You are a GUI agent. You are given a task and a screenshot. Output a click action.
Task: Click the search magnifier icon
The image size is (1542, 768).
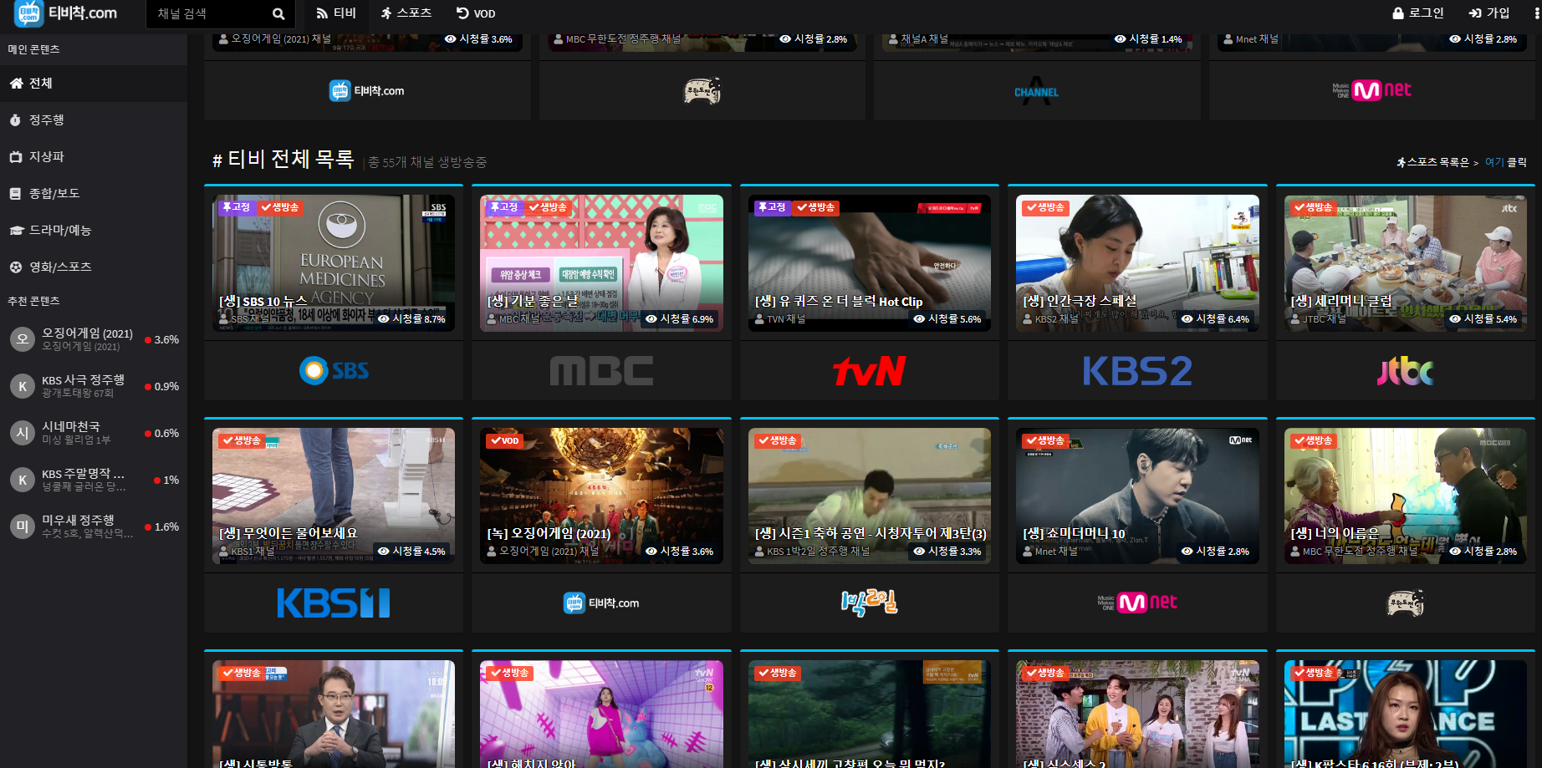click(x=278, y=14)
